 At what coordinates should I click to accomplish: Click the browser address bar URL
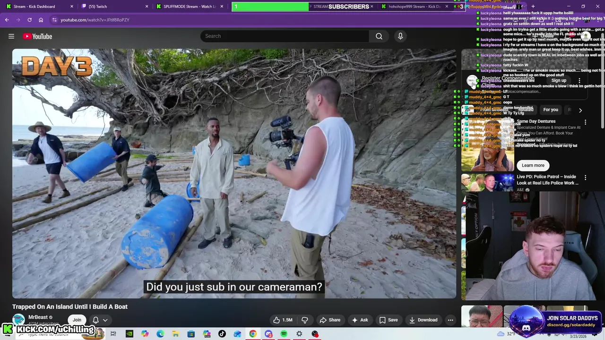(95, 20)
